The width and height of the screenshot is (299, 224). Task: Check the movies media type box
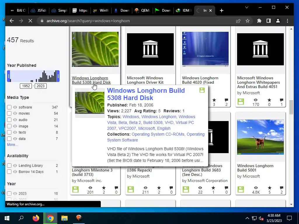pos(9,113)
